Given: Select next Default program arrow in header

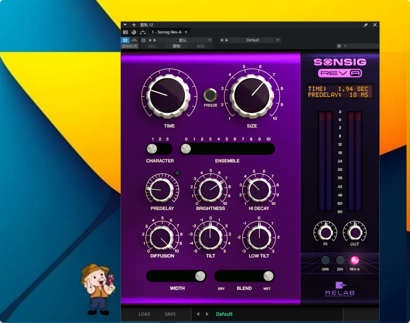Looking at the screenshot, I should click(x=227, y=40).
